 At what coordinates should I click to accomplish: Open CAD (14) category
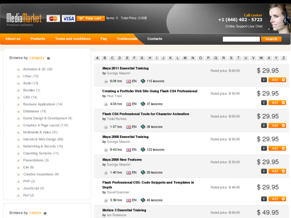(30, 97)
